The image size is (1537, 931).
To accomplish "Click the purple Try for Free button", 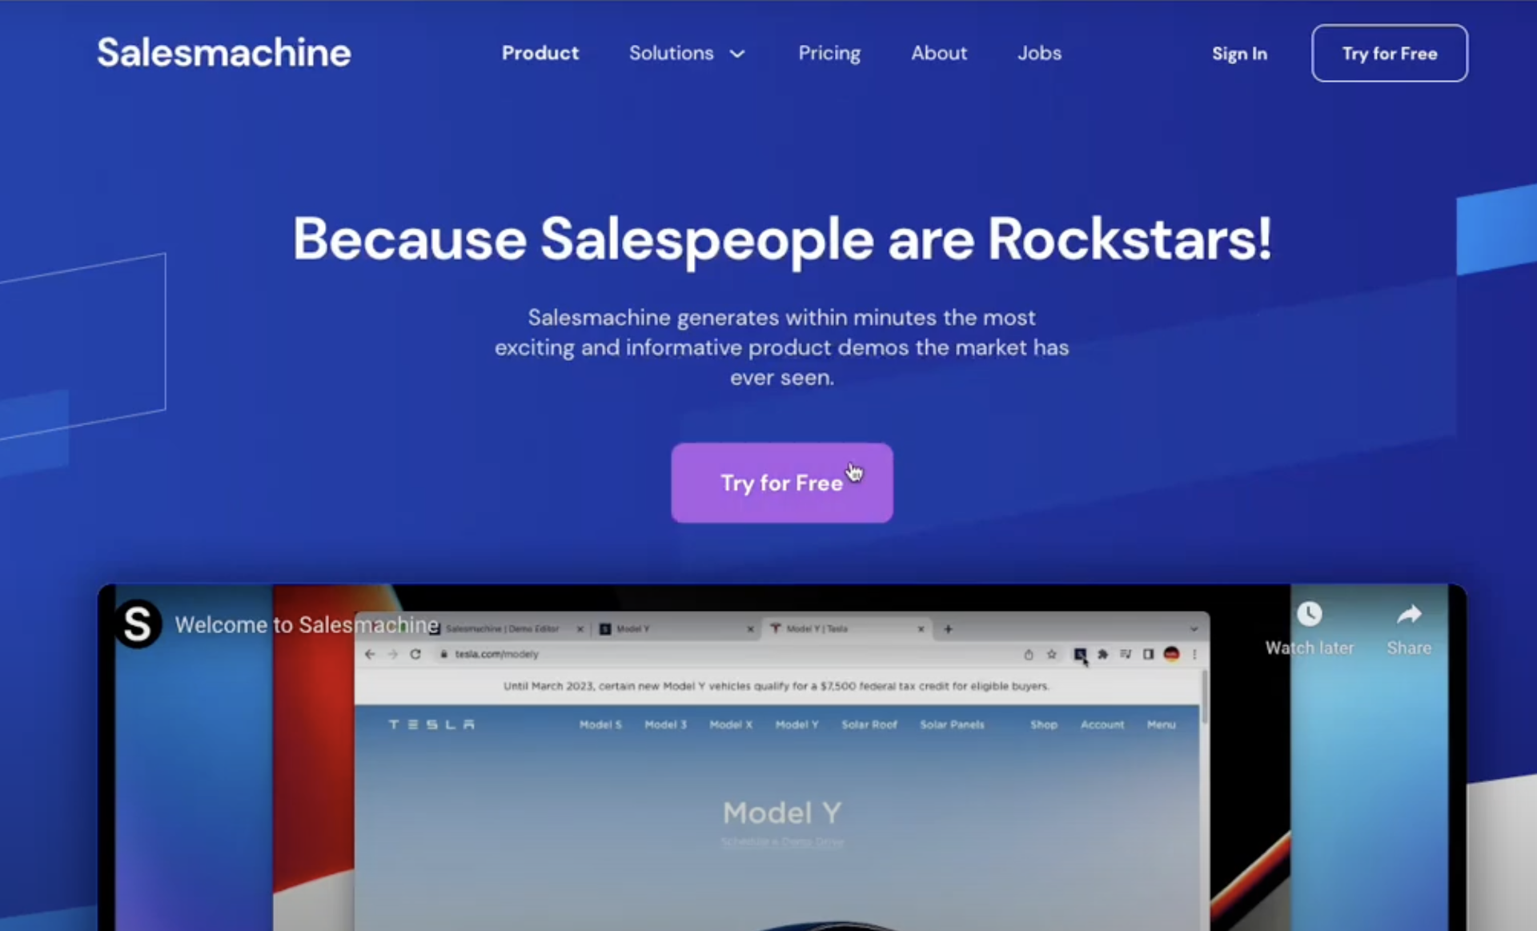I will (x=781, y=483).
